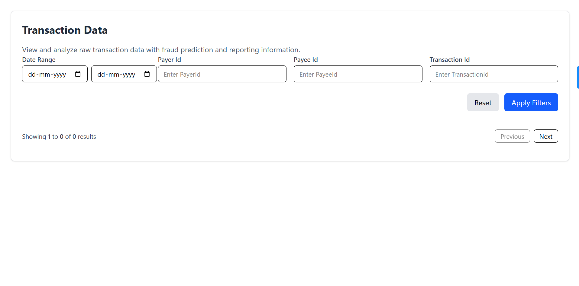Focus the Enter PayeeId input field
Image resolution: width=579 pixels, height=286 pixels.
[358, 74]
